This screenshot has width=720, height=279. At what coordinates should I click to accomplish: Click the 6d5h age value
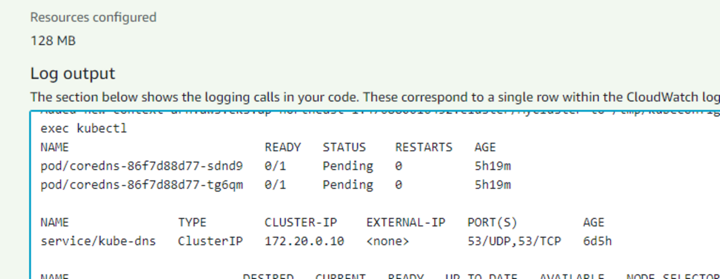(597, 241)
